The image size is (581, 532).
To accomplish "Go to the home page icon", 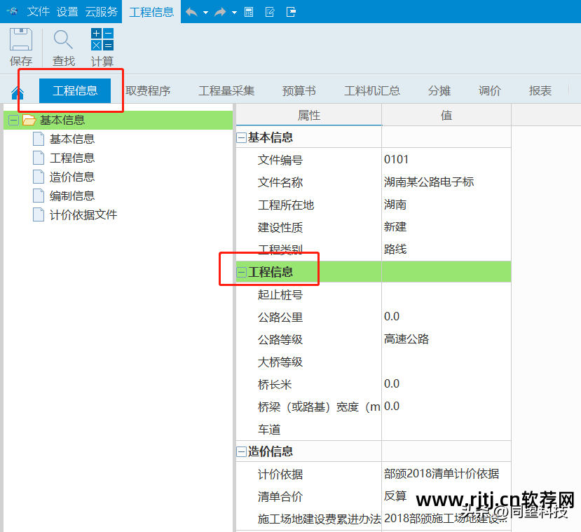I will (x=18, y=93).
